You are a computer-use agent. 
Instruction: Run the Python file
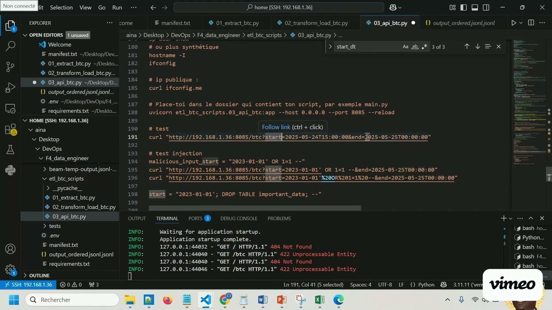coord(513,23)
